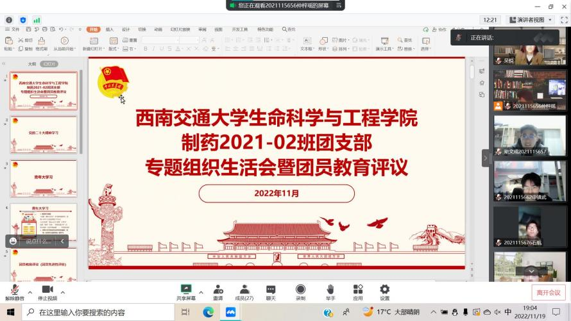Viewport: 571px width, 321px height.
Task: Click the meeting info icon at top-left
Action: pos(9,20)
